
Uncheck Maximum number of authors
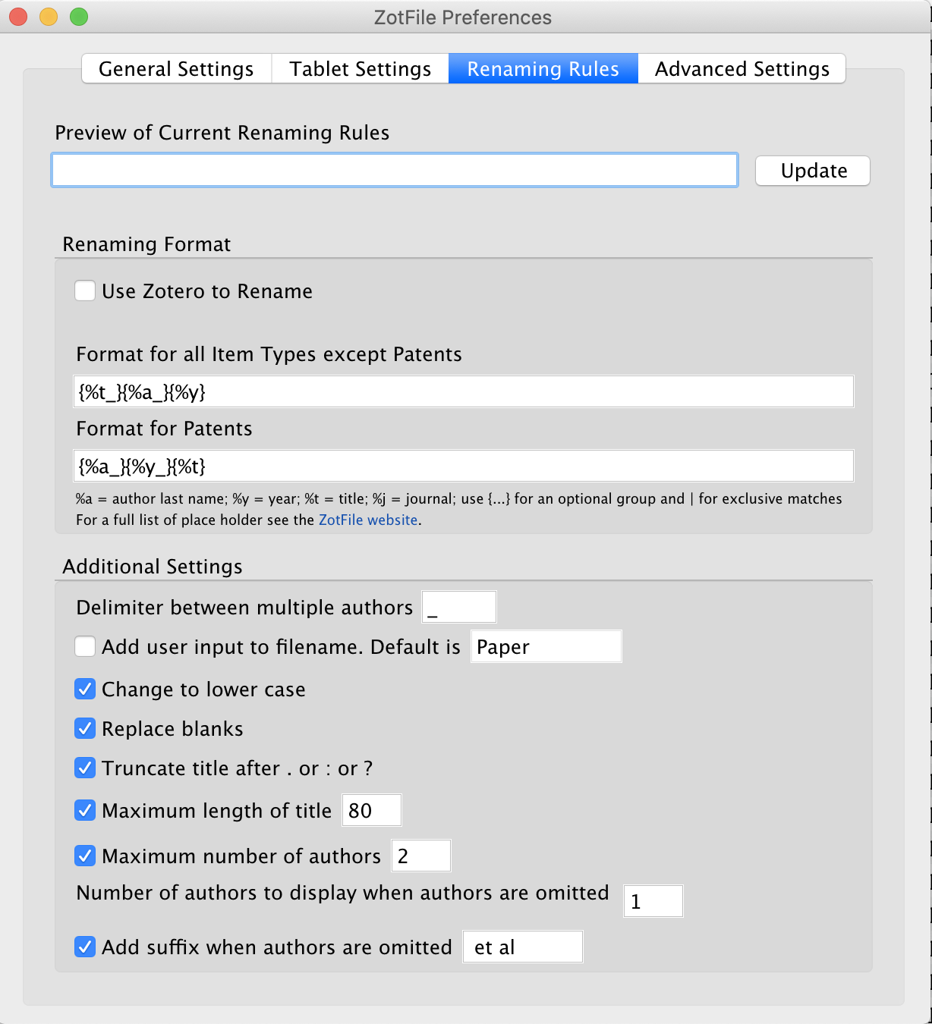(85, 856)
